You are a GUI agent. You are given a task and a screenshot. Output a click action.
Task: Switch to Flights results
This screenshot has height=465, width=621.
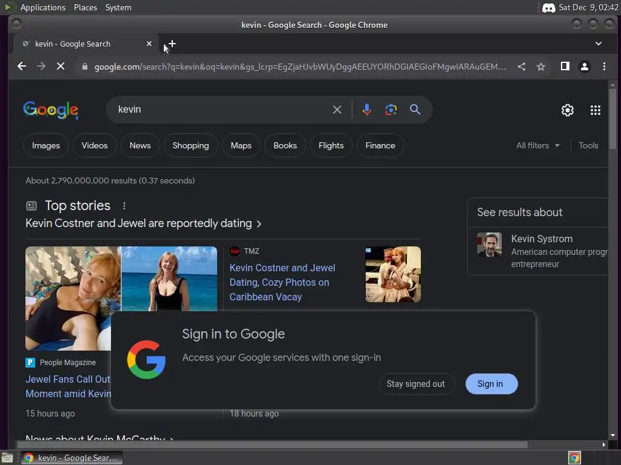pos(331,145)
